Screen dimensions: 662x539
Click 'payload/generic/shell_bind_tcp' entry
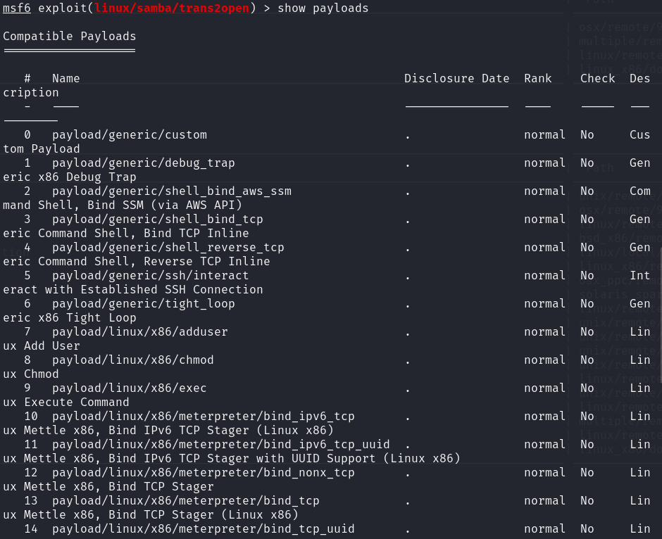[158, 220]
